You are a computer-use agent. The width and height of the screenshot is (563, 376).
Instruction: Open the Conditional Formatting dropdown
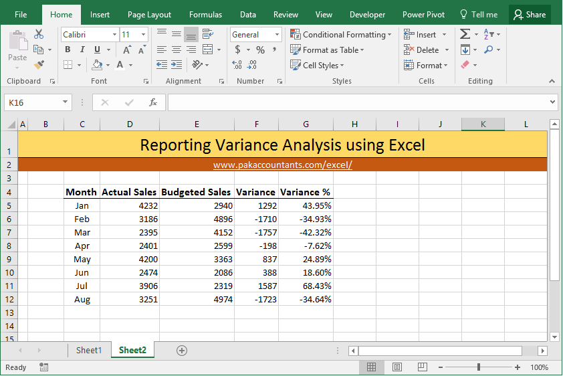340,35
